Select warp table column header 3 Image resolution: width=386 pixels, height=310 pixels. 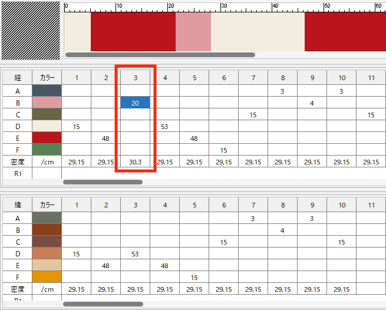135,78
